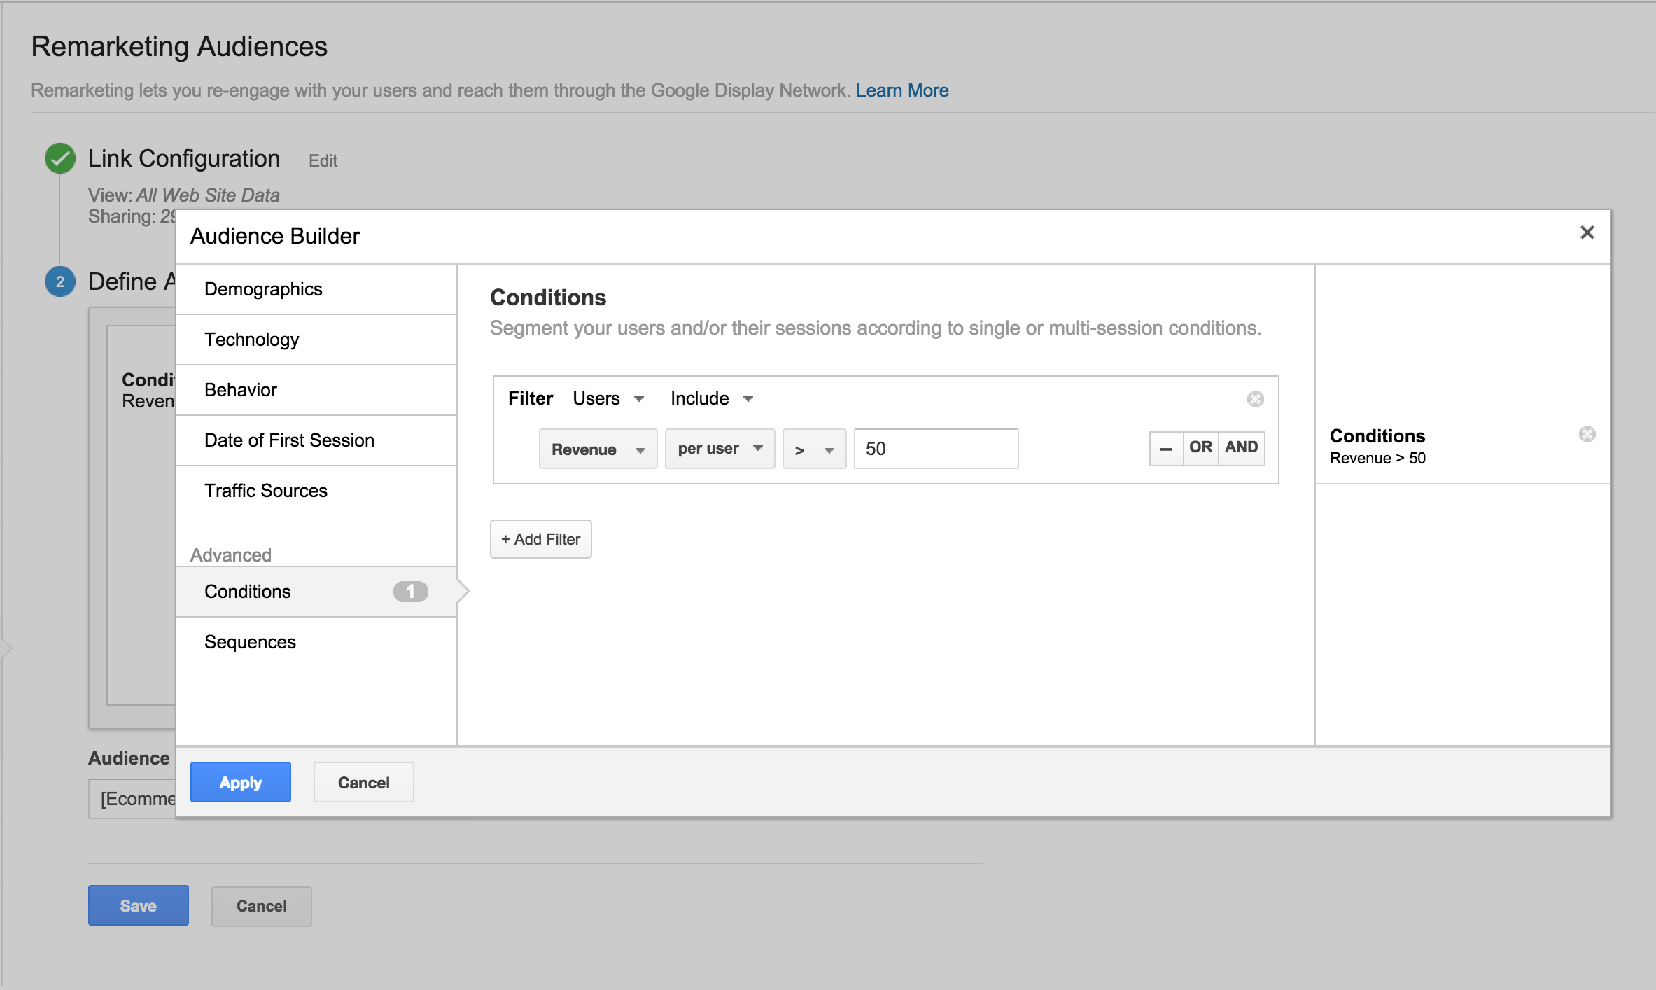1656x990 pixels.
Task: Change the greater-than operator dropdown
Action: point(813,449)
